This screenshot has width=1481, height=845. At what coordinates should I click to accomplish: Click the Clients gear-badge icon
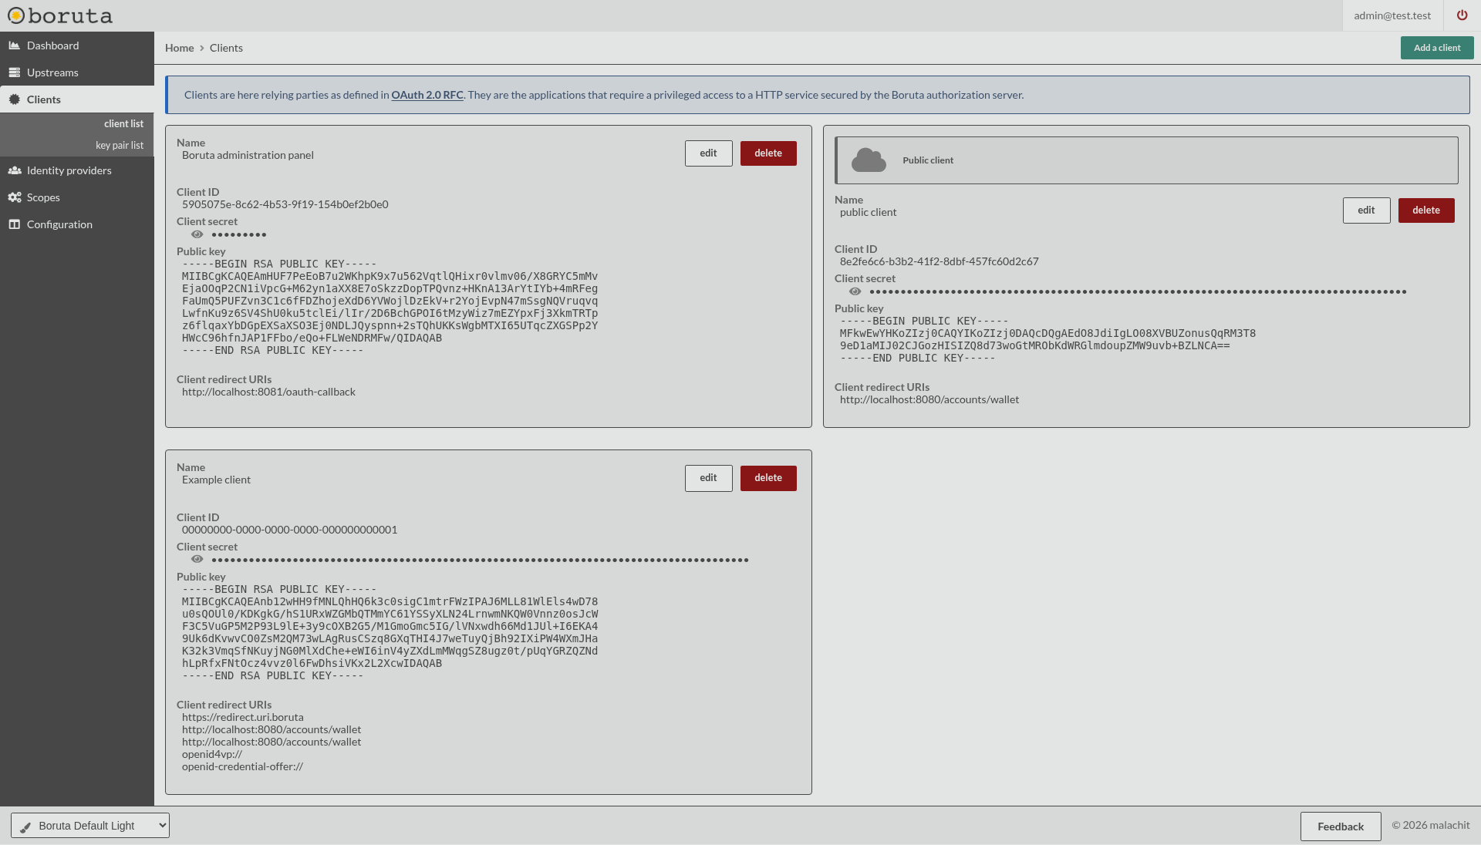tap(14, 99)
